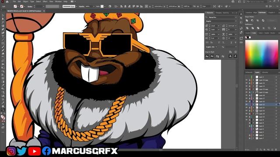This screenshot has width=280, height=157.
Task: Expand Layer 1 disclosure arrow
Action: point(253,138)
